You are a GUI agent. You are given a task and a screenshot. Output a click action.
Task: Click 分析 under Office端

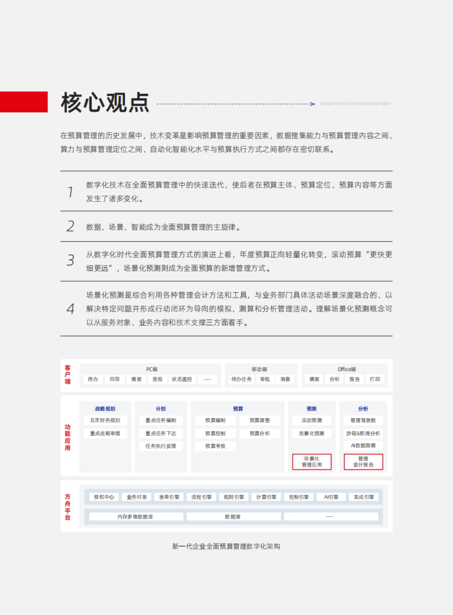coord(334,379)
